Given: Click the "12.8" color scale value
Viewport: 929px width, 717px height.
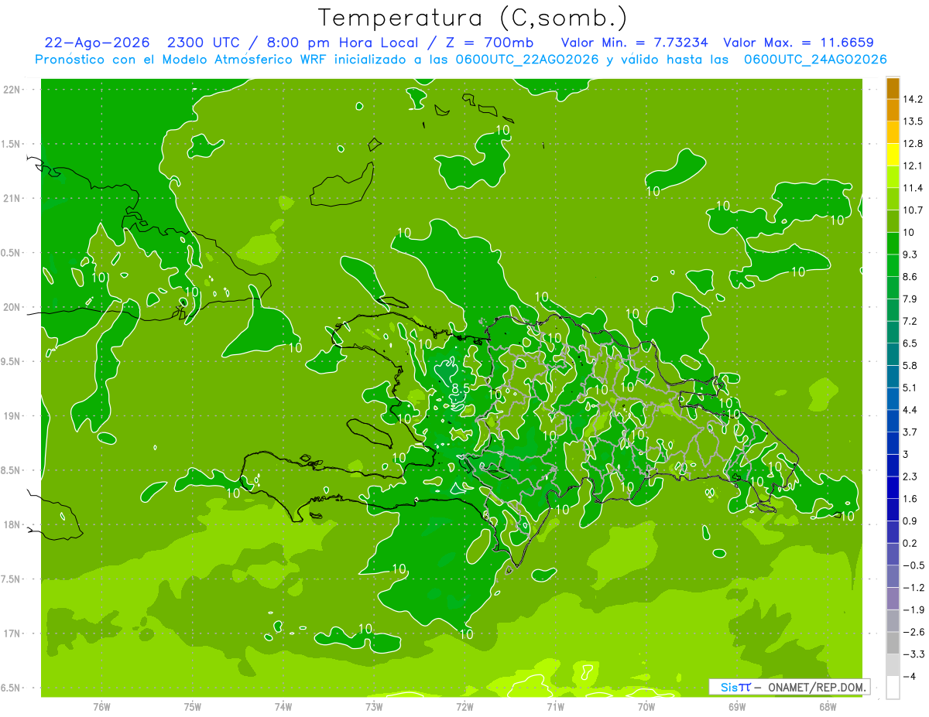Looking at the screenshot, I should tap(913, 143).
